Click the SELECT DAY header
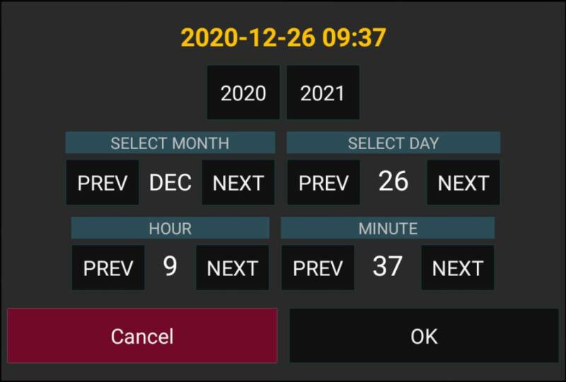 (393, 143)
